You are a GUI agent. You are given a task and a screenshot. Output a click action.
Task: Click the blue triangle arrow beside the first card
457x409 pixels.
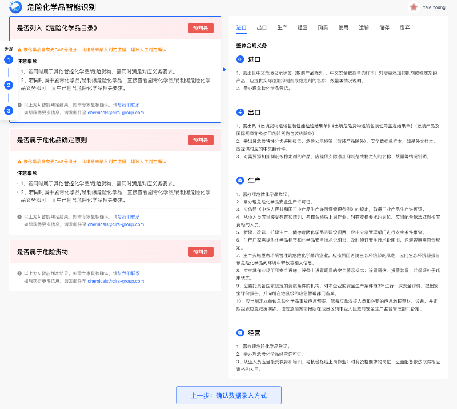coord(224,70)
